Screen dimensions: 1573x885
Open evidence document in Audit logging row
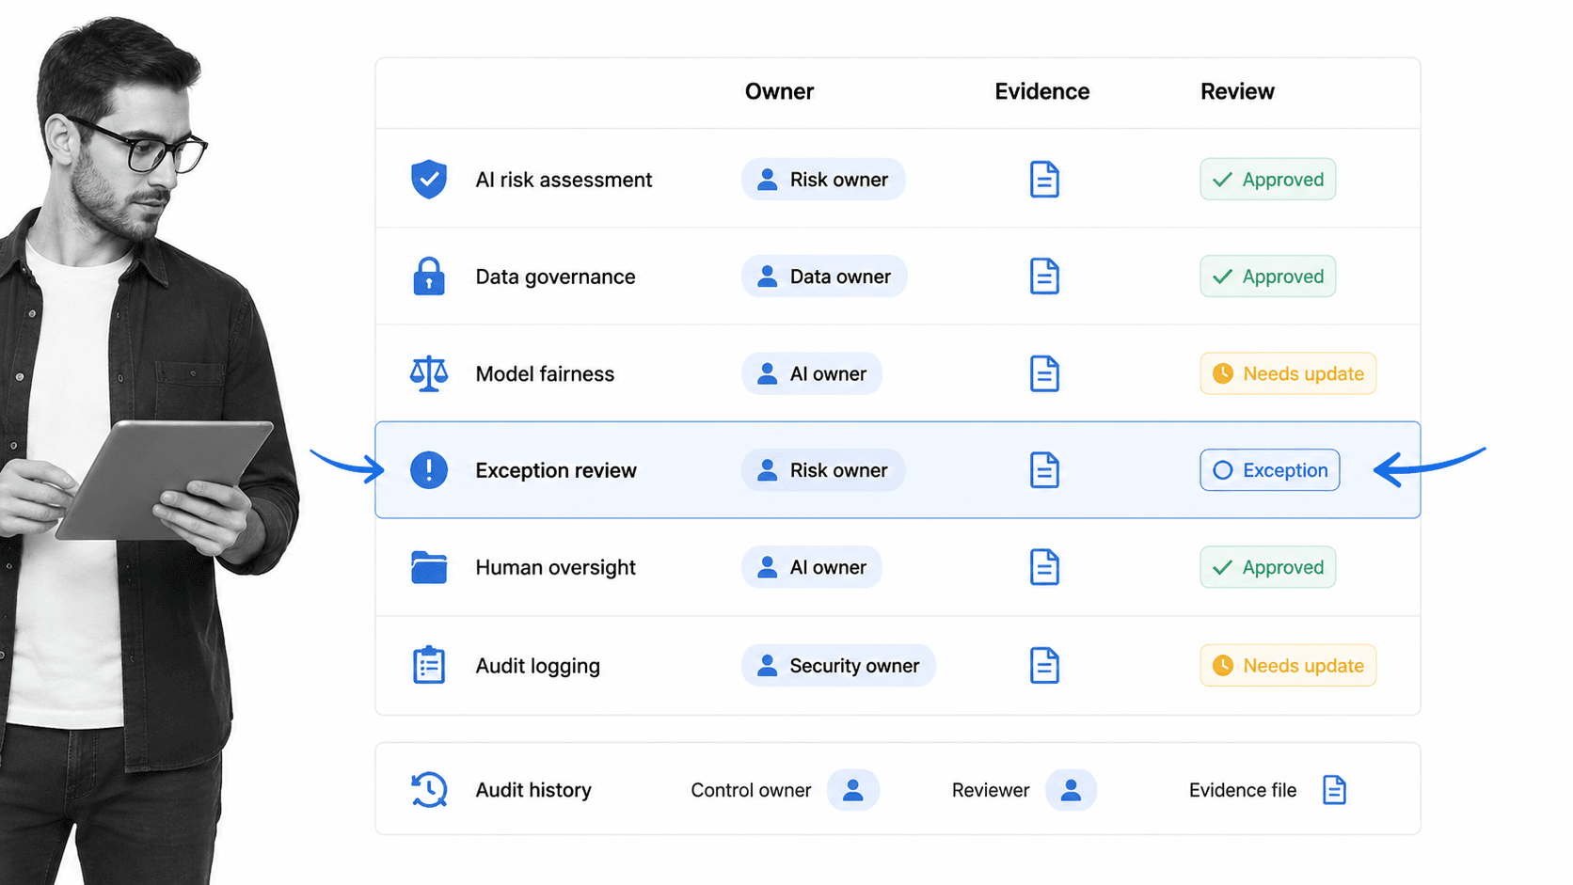click(x=1044, y=665)
